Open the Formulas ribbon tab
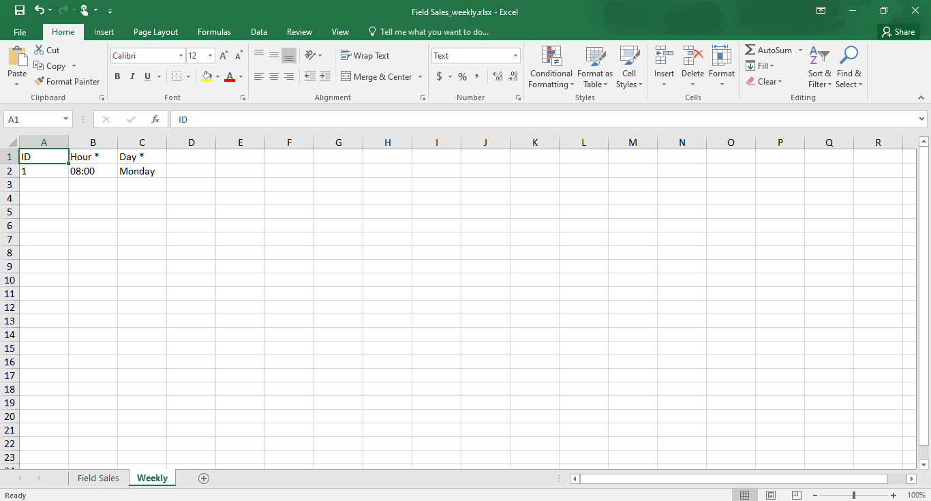Image resolution: width=931 pixels, height=501 pixels. coord(214,32)
